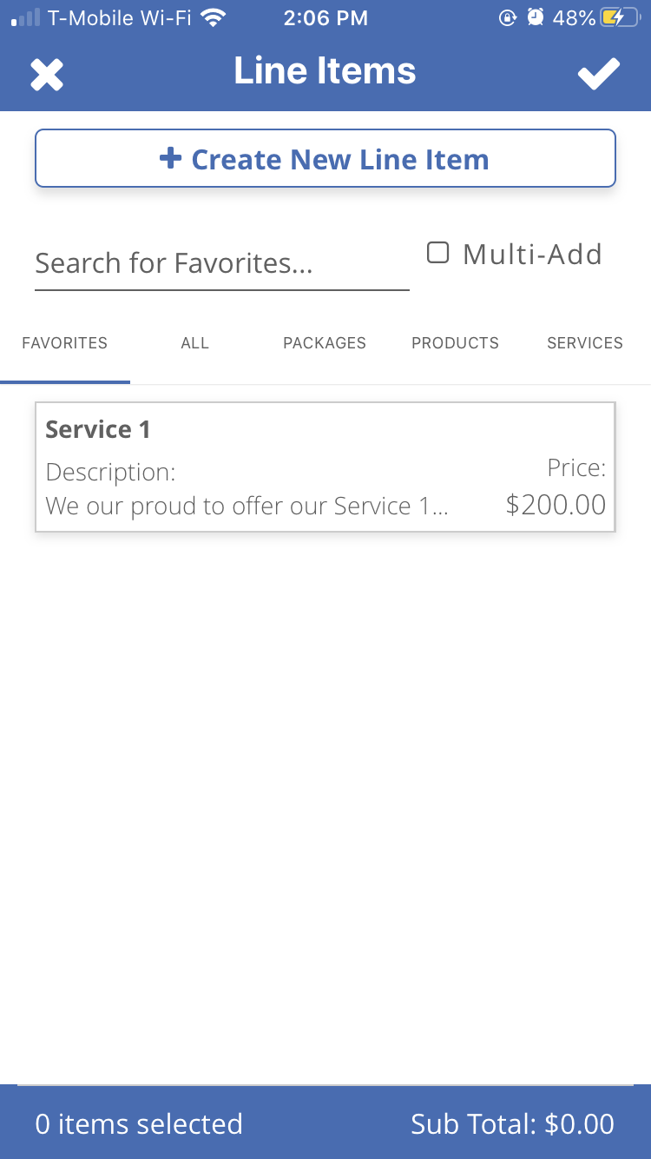Screen dimensions: 651x1159
Task: Show the Packages tab
Action: [325, 343]
